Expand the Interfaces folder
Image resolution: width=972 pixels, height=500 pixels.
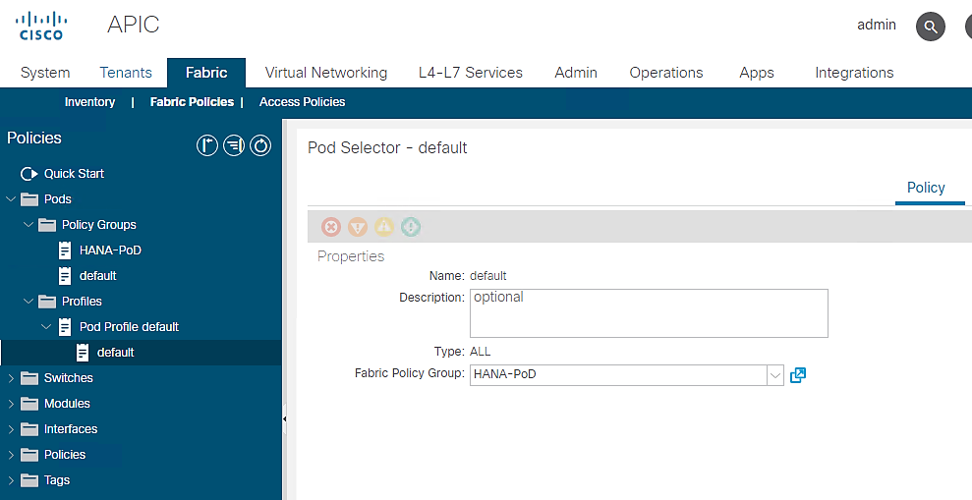point(11,429)
